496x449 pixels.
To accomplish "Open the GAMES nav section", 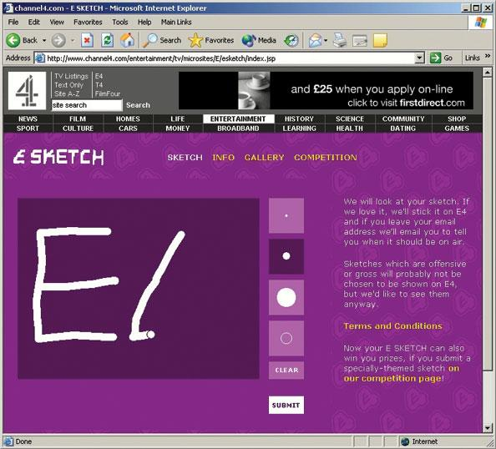I will click(x=457, y=129).
